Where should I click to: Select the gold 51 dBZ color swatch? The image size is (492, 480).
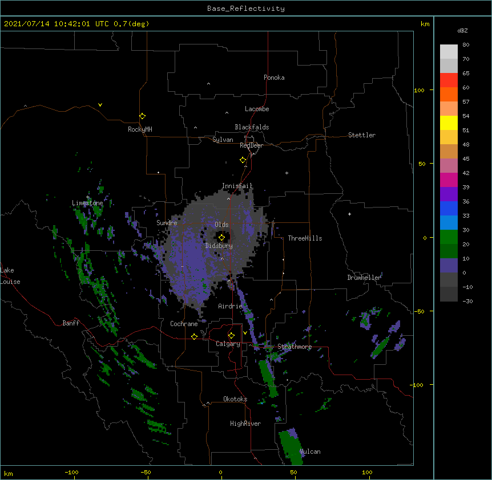click(x=449, y=137)
